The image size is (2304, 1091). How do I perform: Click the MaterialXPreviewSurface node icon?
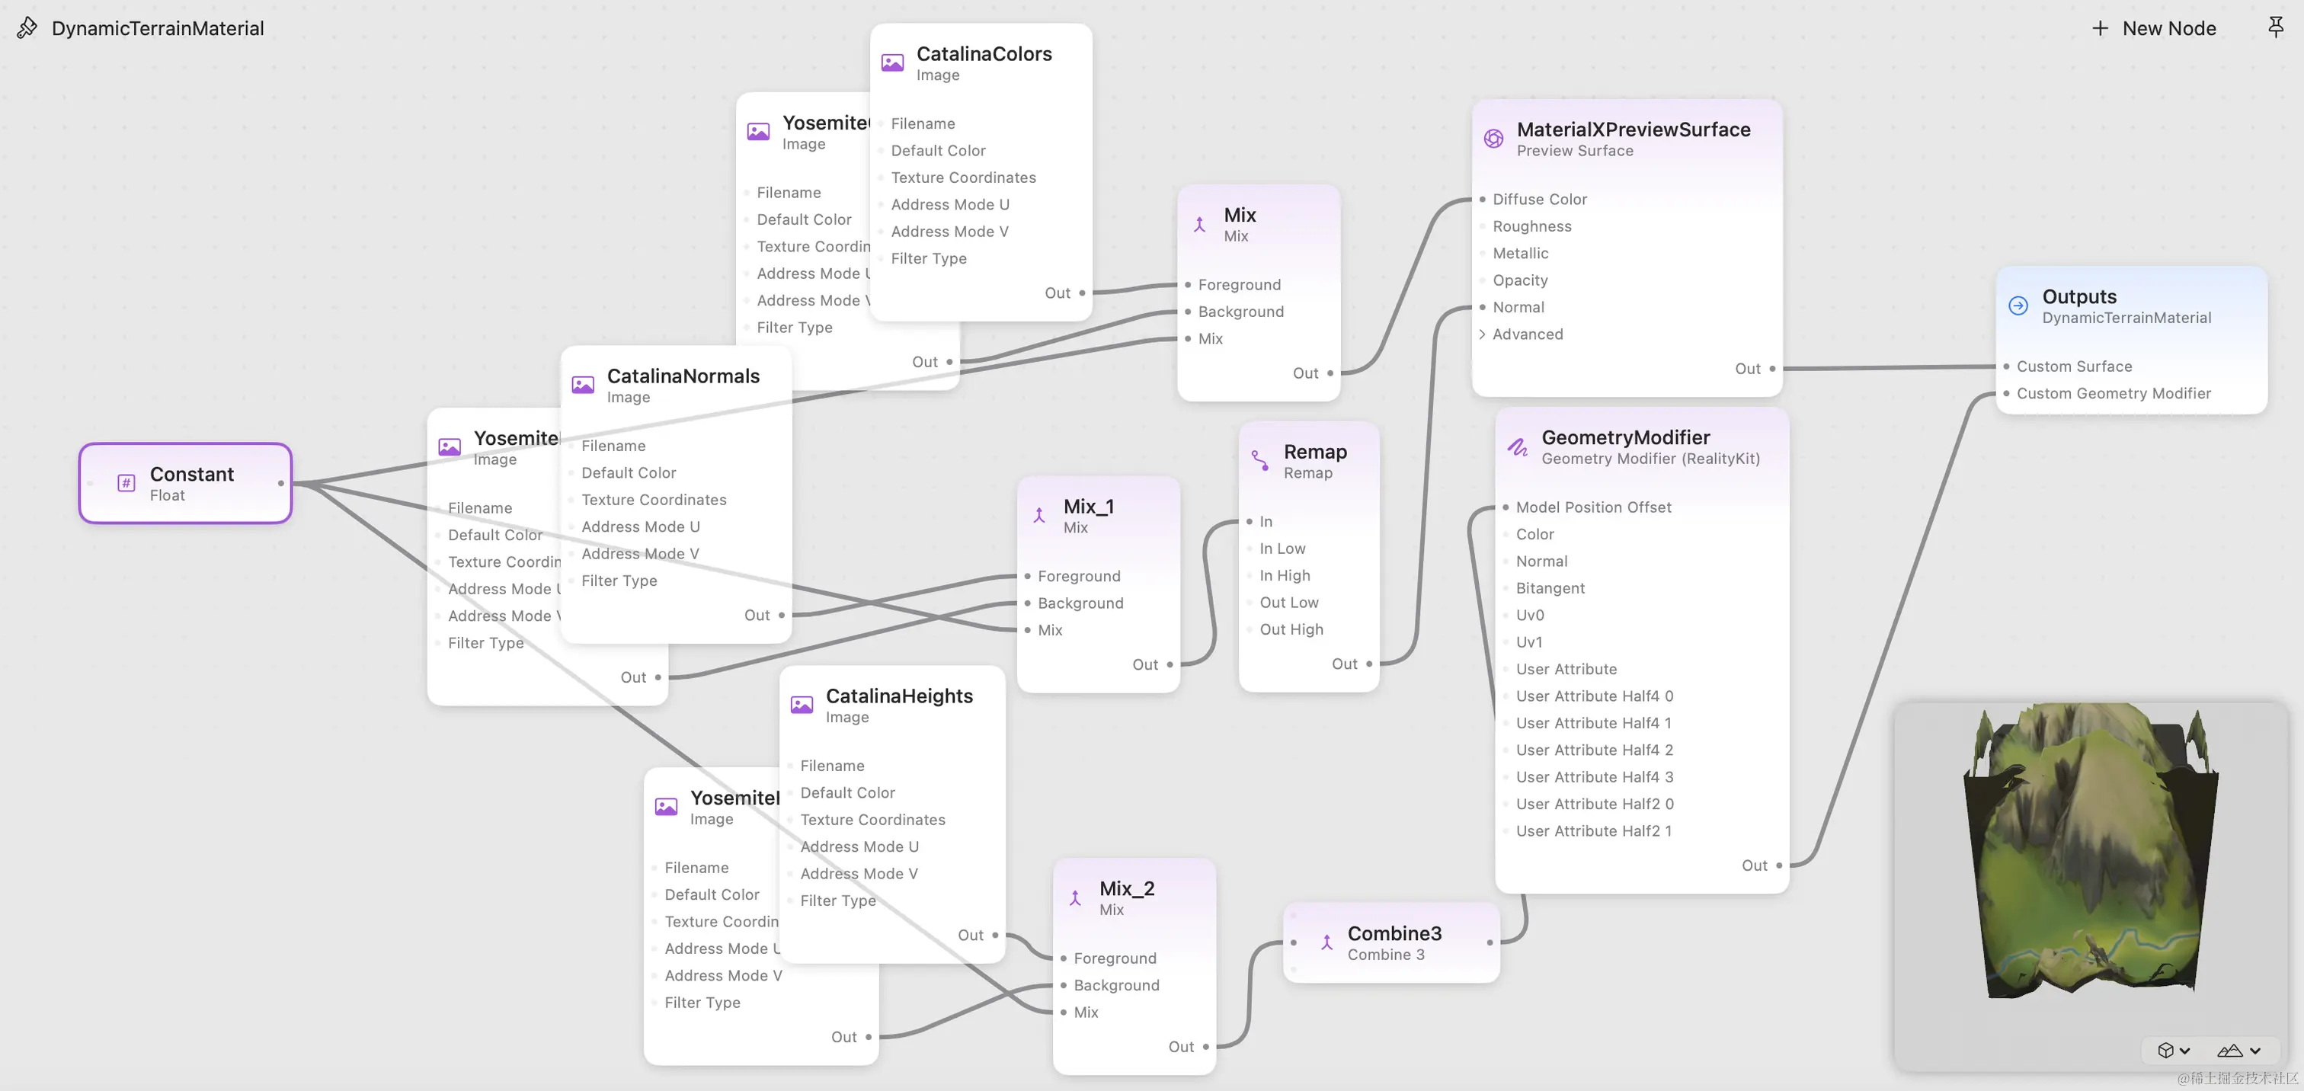(1493, 139)
